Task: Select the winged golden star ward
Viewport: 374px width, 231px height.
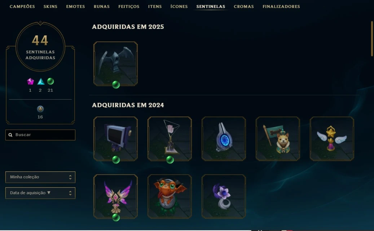Action: 332,139
